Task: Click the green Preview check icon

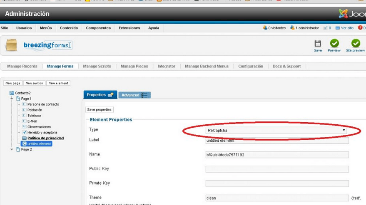Action: 334,43
